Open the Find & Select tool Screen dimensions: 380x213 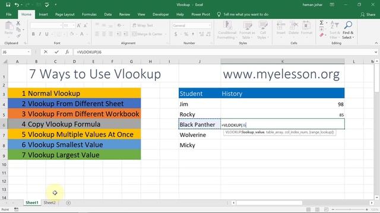(x=348, y=30)
